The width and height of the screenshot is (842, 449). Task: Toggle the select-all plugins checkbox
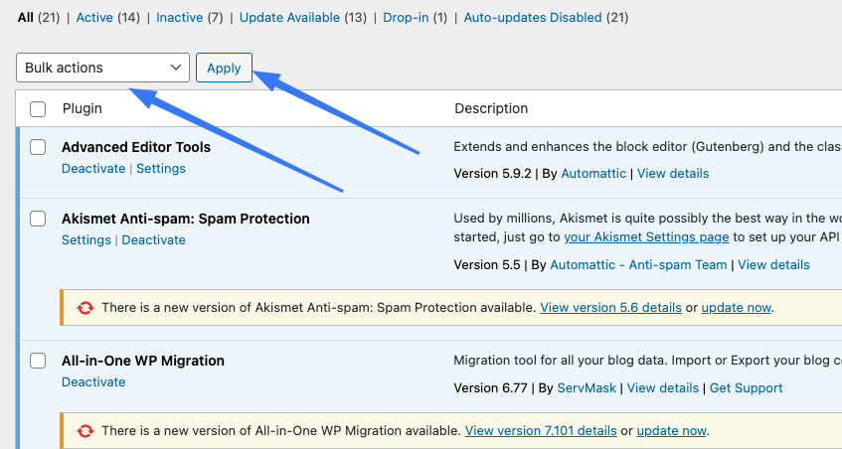pos(38,108)
